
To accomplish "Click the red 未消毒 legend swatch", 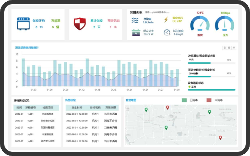I will (x=209, y=100).
